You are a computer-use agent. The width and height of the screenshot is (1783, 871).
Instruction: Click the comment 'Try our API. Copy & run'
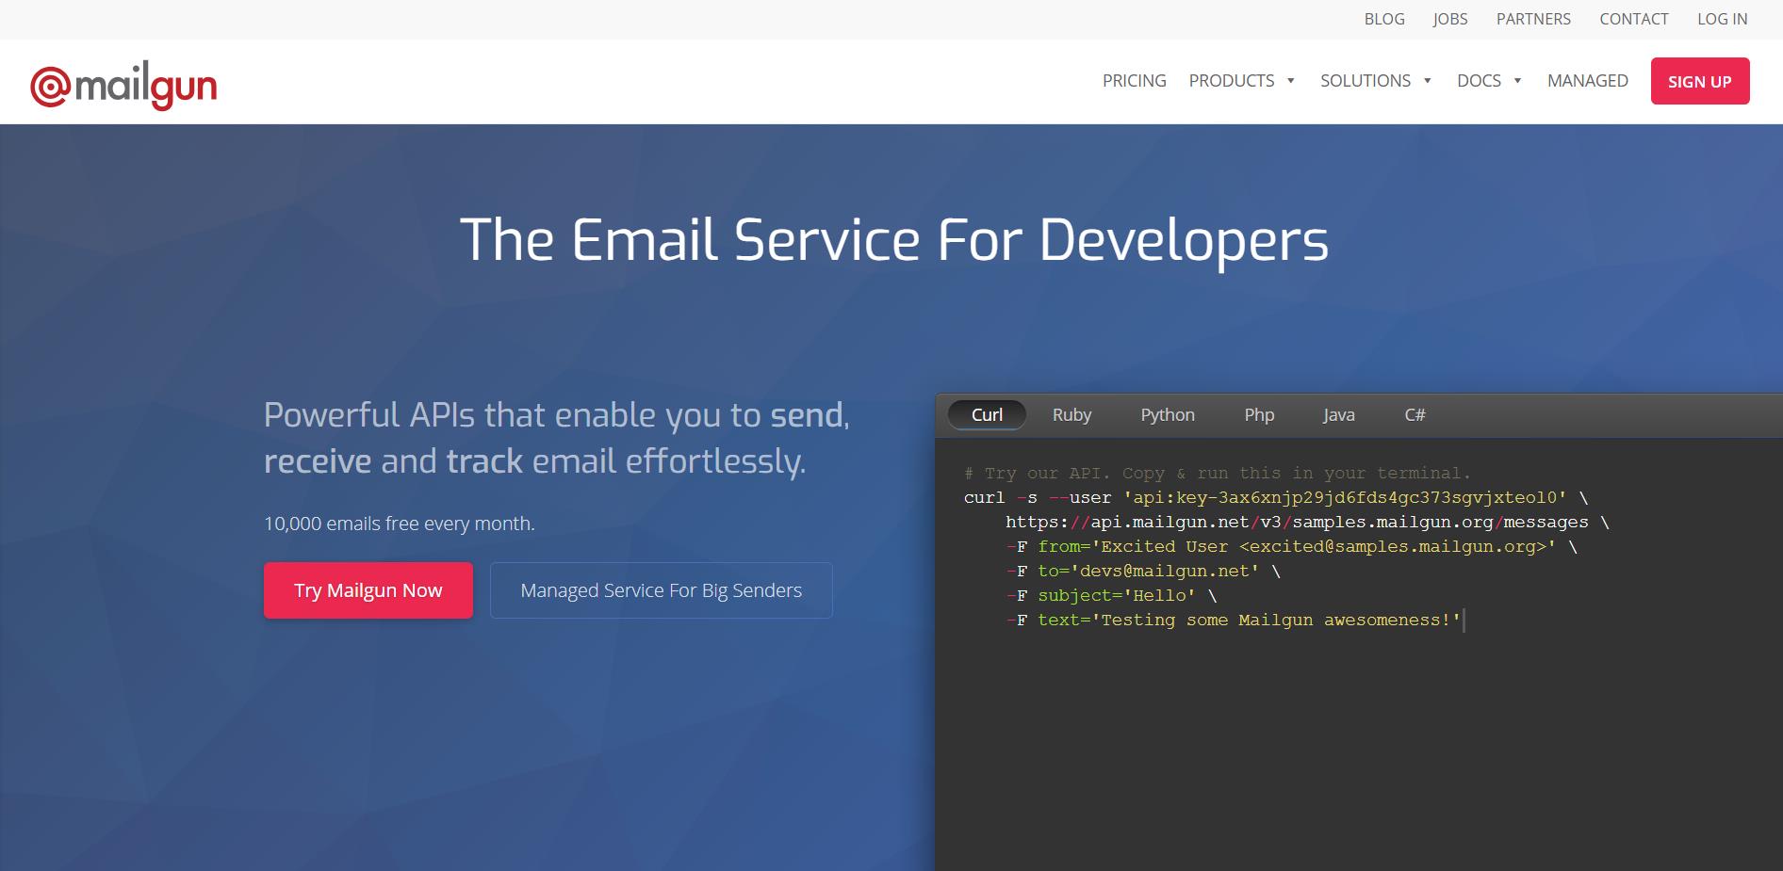point(1217,473)
